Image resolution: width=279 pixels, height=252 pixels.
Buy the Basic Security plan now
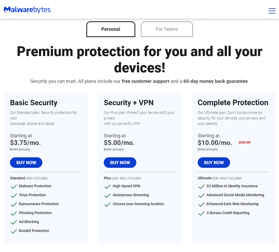coord(26,163)
